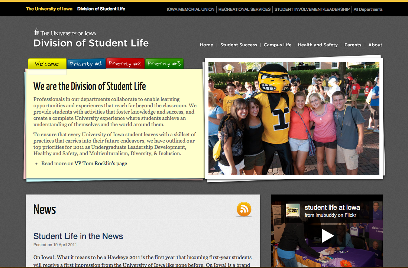The width and height of the screenshot is (408, 268).
Task: Show the Priority #3 tab
Action: (x=164, y=64)
